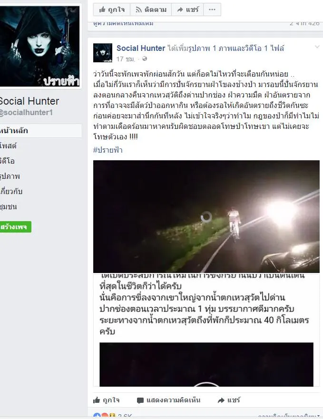Click the comment (แสดงความคิดเห็น) speech icon
The height and width of the screenshot is (419, 323).
click(140, 400)
